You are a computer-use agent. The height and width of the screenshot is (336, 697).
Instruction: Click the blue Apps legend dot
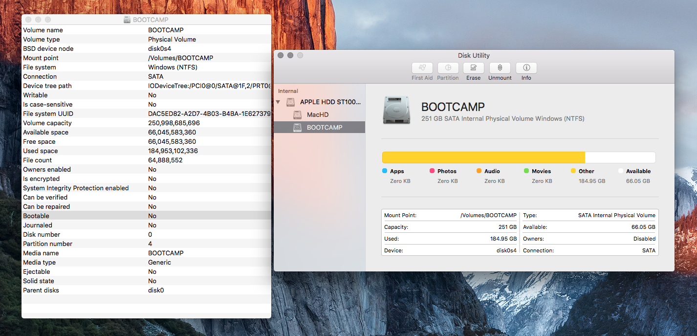(385, 171)
